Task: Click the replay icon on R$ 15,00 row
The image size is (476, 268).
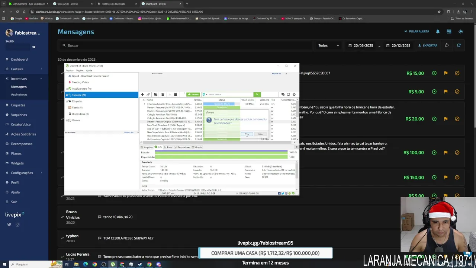Action: pos(434,73)
